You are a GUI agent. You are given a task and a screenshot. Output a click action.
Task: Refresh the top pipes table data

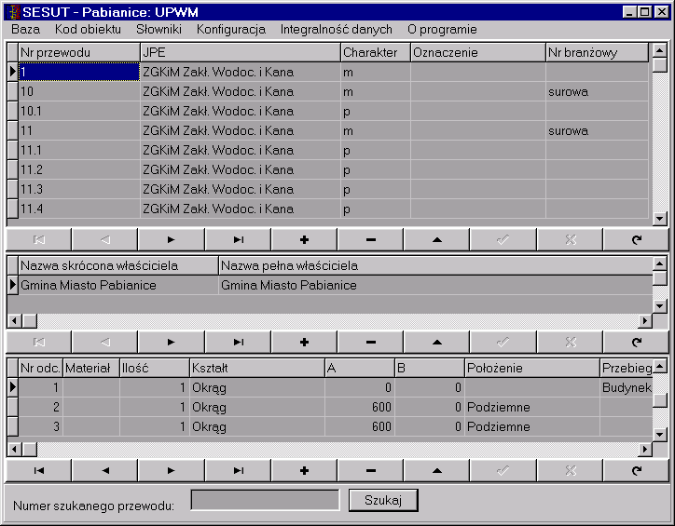click(x=636, y=239)
